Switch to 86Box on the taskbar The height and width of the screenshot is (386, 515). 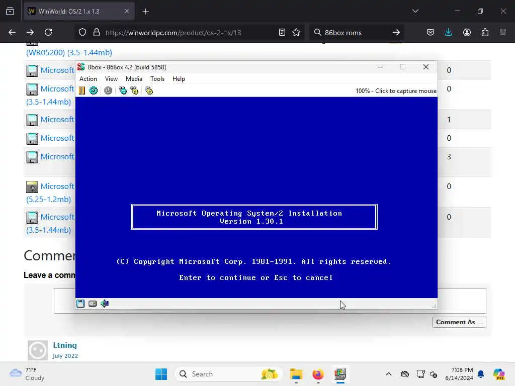[x=340, y=374]
